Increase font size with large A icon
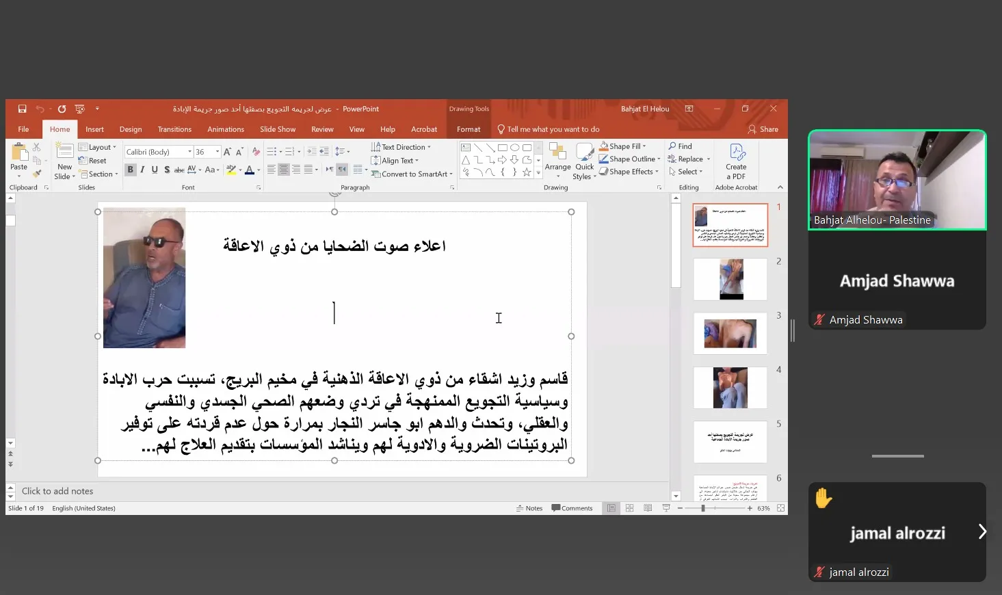The width and height of the screenshot is (1002, 595). [227, 152]
